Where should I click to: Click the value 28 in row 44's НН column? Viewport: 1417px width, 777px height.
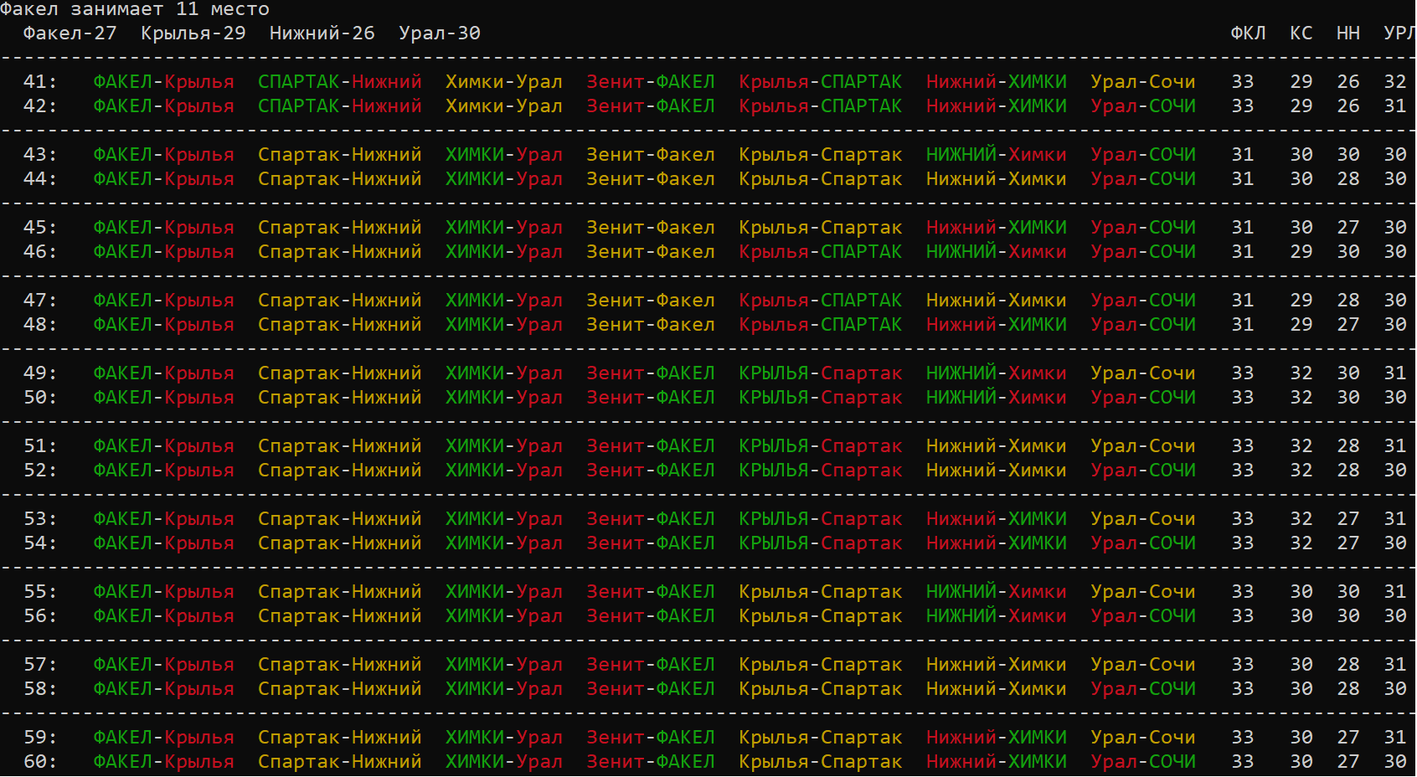[1348, 179]
